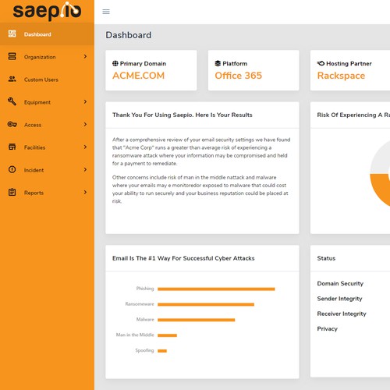The image size is (390, 390).
Task: Click the ACME.COM domain value
Action: [x=138, y=76]
